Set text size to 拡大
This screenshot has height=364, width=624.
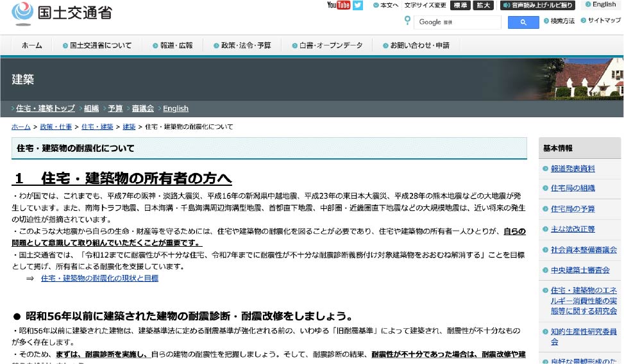click(483, 5)
